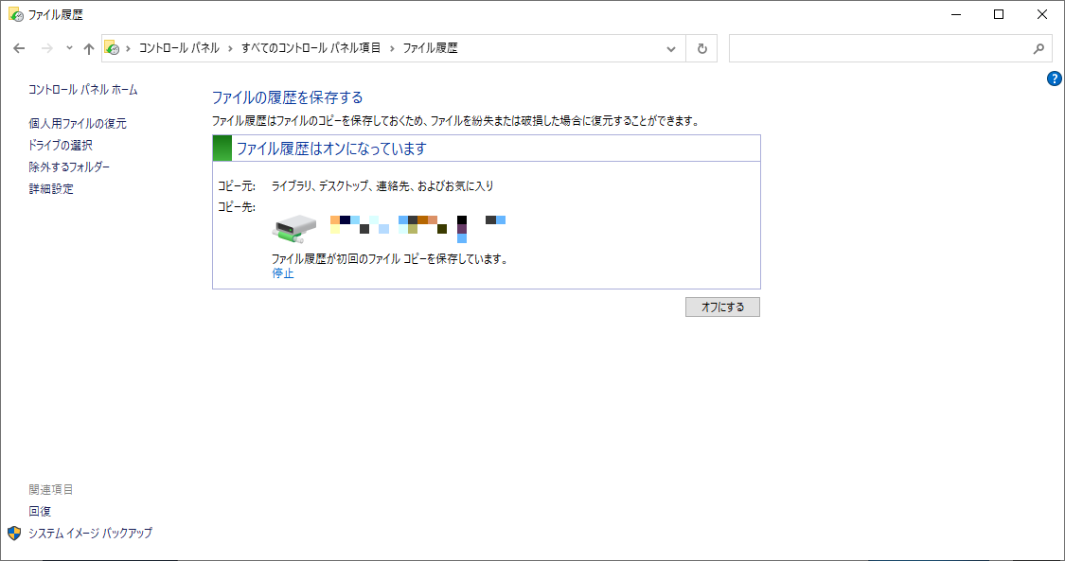This screenshot has height=561, width=1065.
Task: Open 除外するフォルダー settings
Action: 69,167
